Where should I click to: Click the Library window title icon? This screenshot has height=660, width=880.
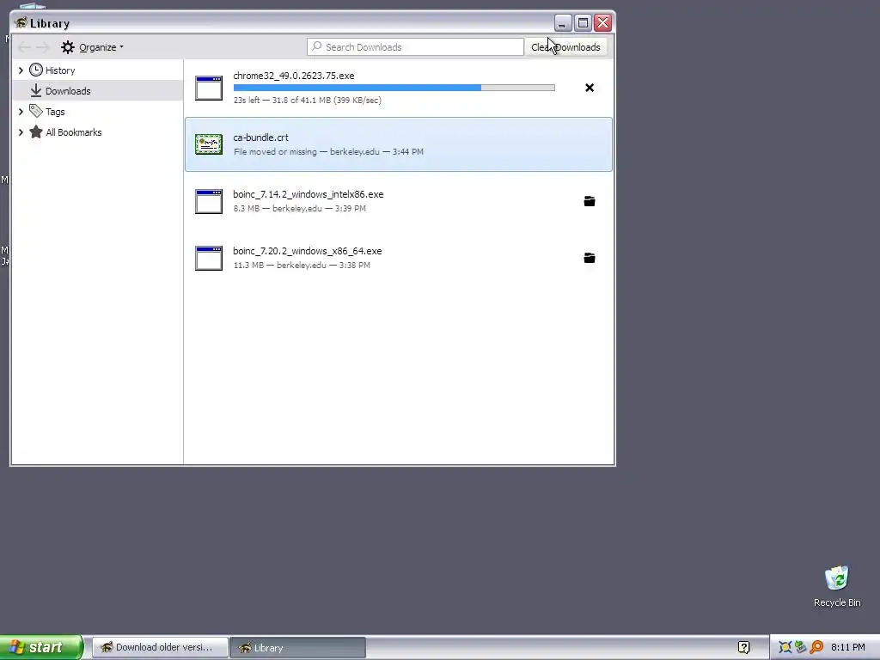21,23
